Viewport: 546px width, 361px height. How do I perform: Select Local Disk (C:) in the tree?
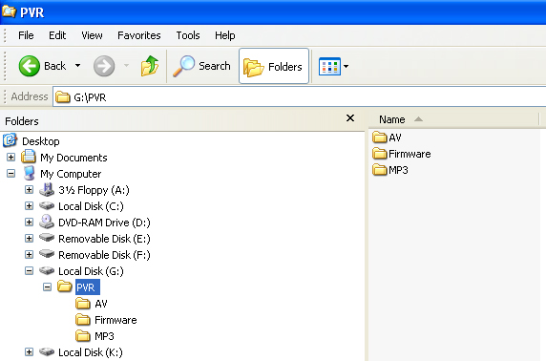tap(91, 206)
